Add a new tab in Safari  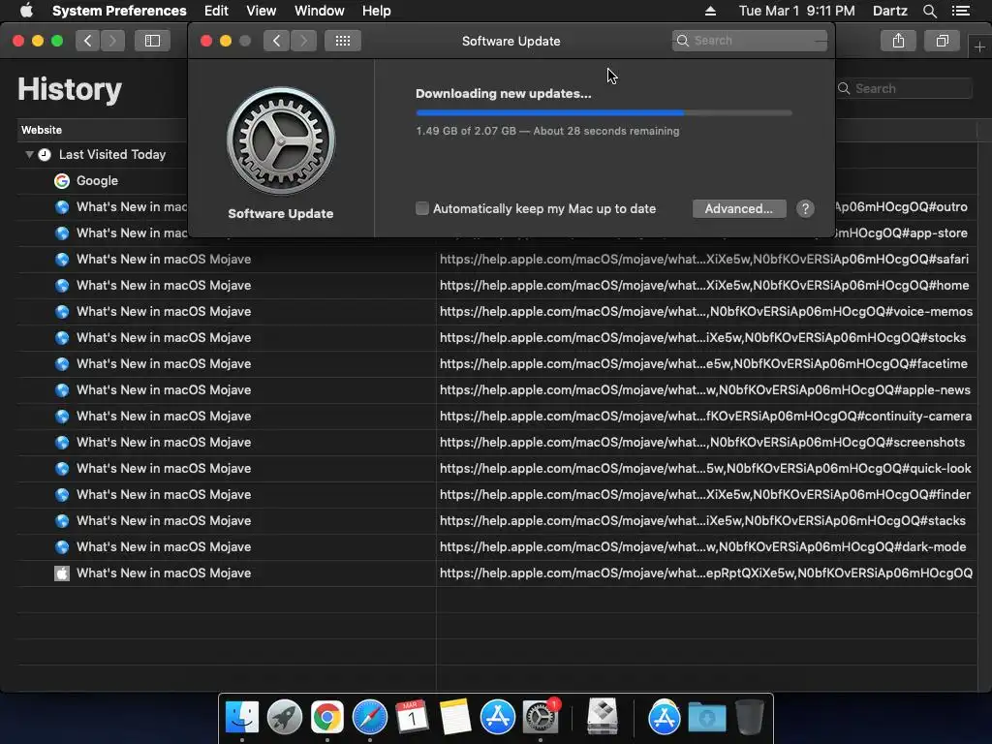[x=979, y=47]
